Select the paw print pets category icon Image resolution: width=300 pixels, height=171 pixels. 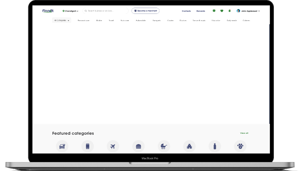240,146
